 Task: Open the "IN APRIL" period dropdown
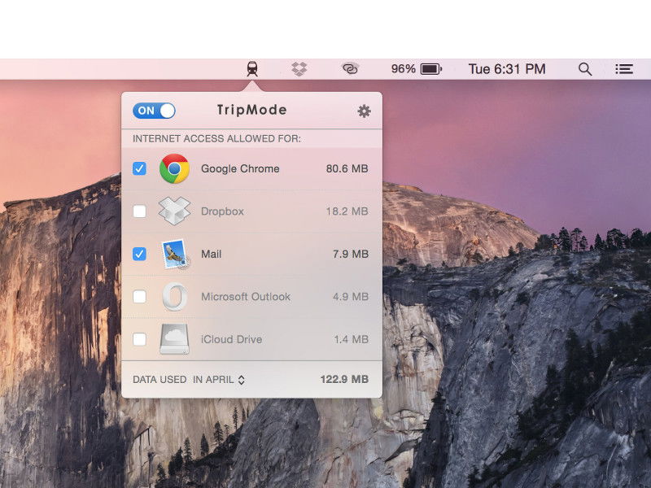[x=219, y=379]
